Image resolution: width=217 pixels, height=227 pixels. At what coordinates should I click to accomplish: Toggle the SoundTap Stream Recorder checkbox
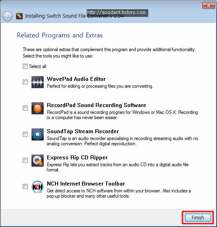pyautogui.click(x=25, y=134)
